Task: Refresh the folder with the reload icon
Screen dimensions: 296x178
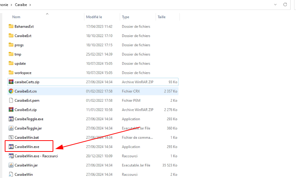Action: tap(285, 4)
